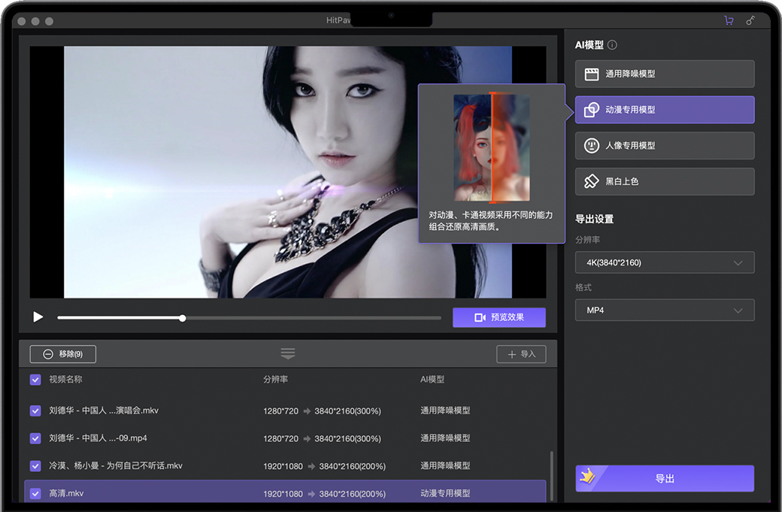Uncheck the 高清.mkv checkbox
The image size is (782, 512).
pyautogui.click(x=35, y=494)
